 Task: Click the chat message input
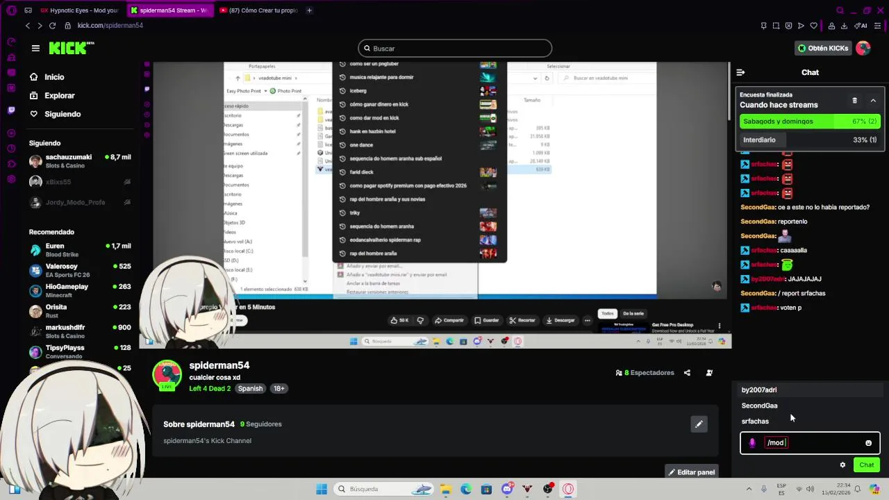(x=810, y=443)
